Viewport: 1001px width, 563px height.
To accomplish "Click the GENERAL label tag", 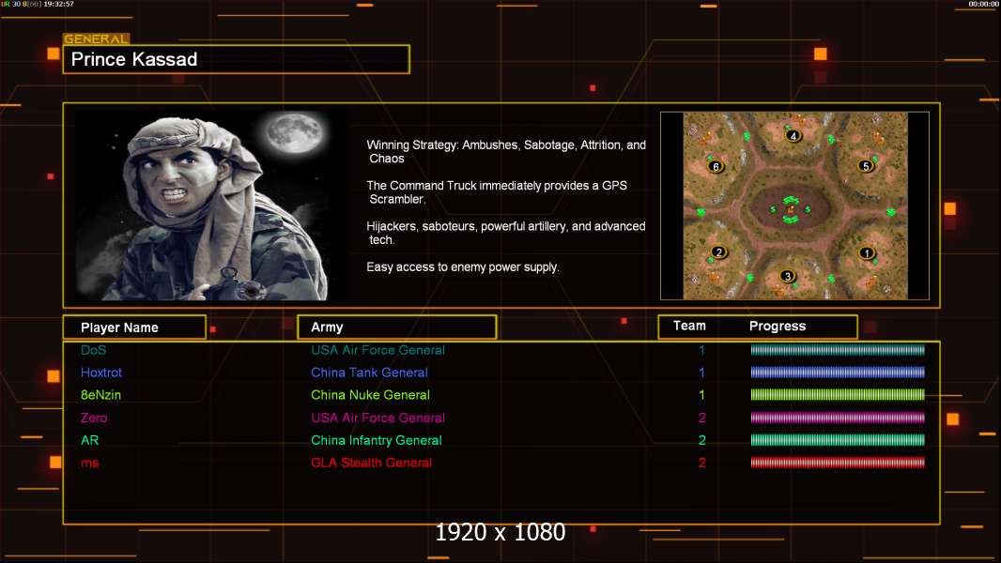I will click(x=97, y=38).
